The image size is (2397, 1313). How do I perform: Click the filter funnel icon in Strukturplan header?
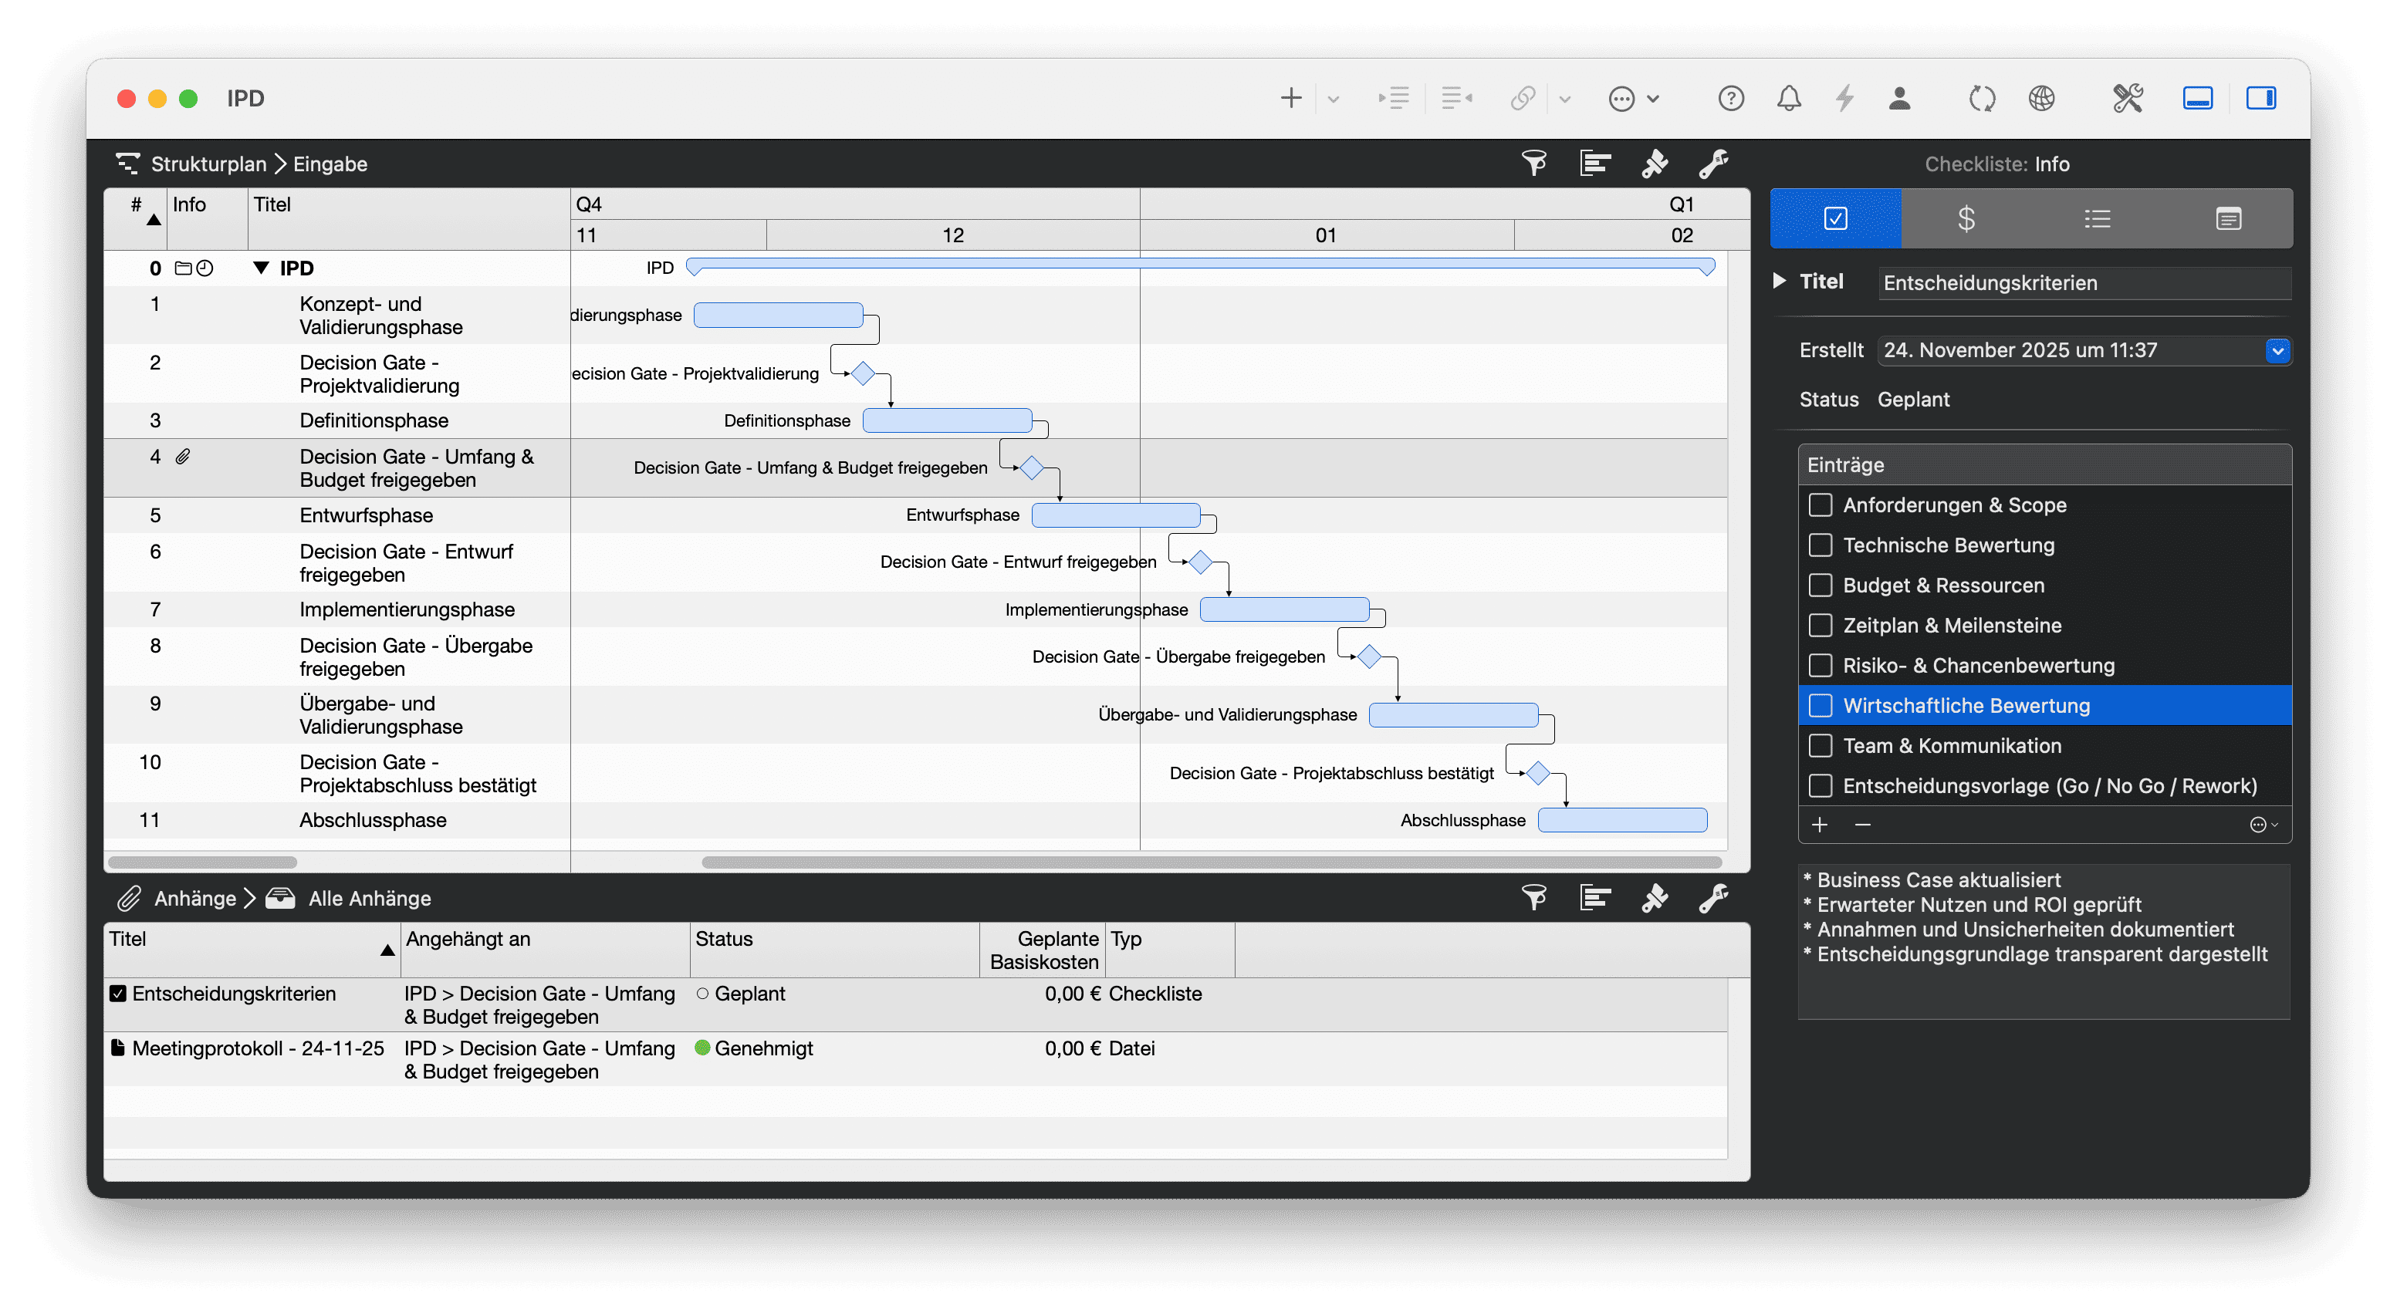click(1533, 164)
